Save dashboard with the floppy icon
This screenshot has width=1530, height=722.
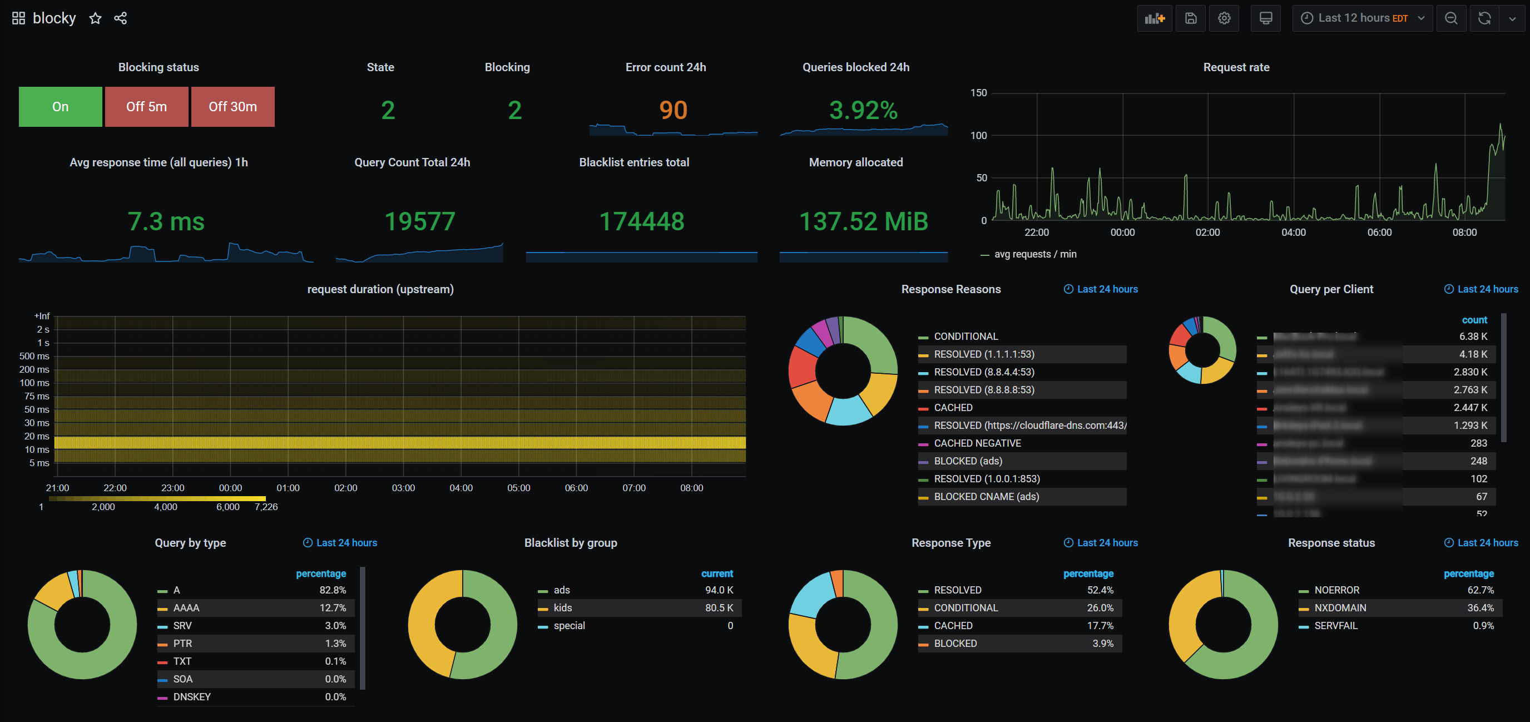point(1190,18)
